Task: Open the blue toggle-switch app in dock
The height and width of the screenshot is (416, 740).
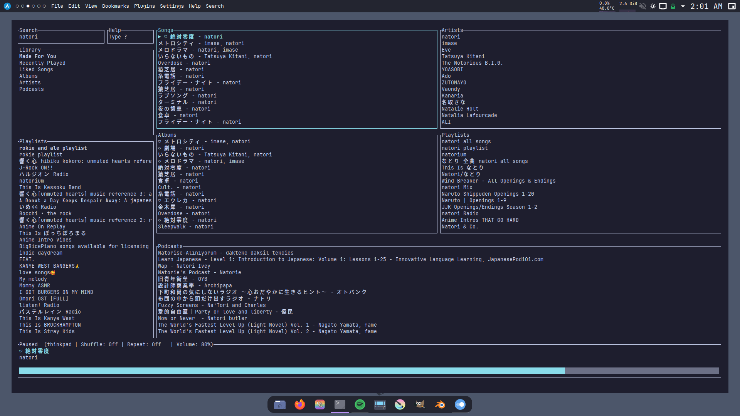Action: 460,404
